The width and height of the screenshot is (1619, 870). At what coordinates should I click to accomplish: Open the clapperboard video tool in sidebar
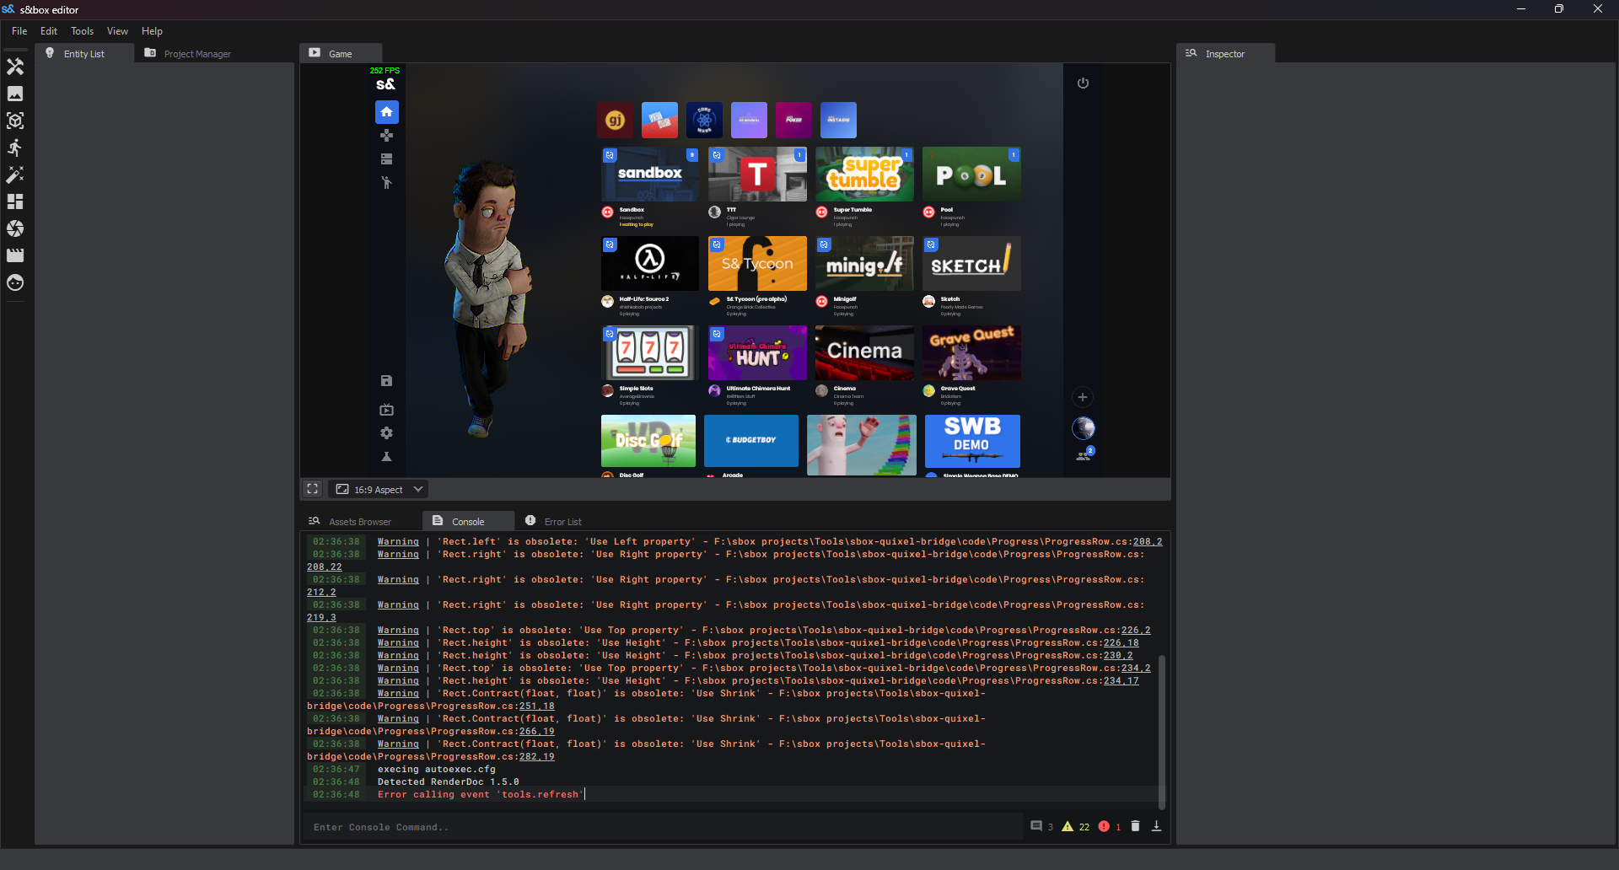[x=15, y=255]
